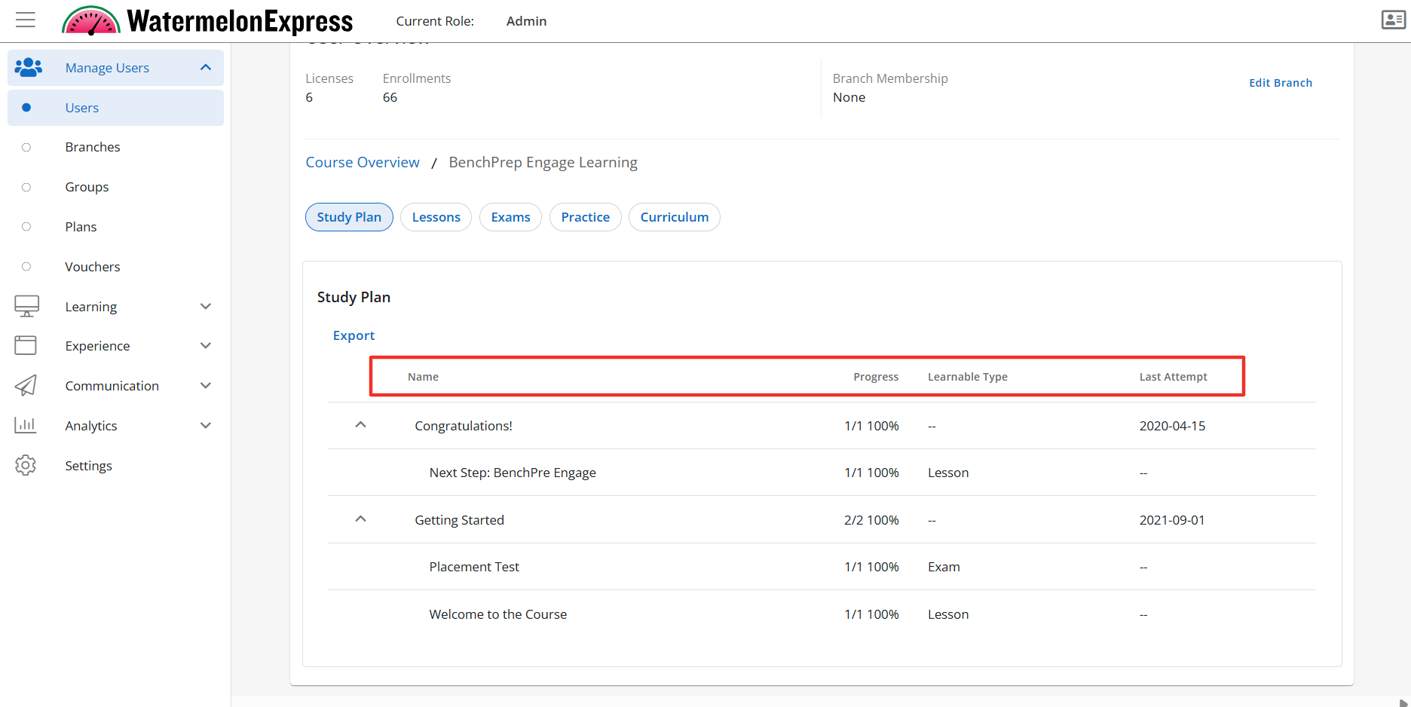Click the Communication paper plane icon
Image resolution: width=1411 pixels, height=707 pixels.
pos(26,386)
